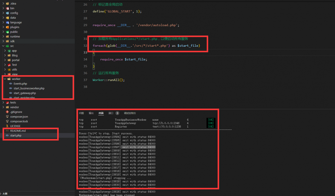Select README.md in the explorer
The width and height of the screenshot is (335, 196).
coord(18,131)
